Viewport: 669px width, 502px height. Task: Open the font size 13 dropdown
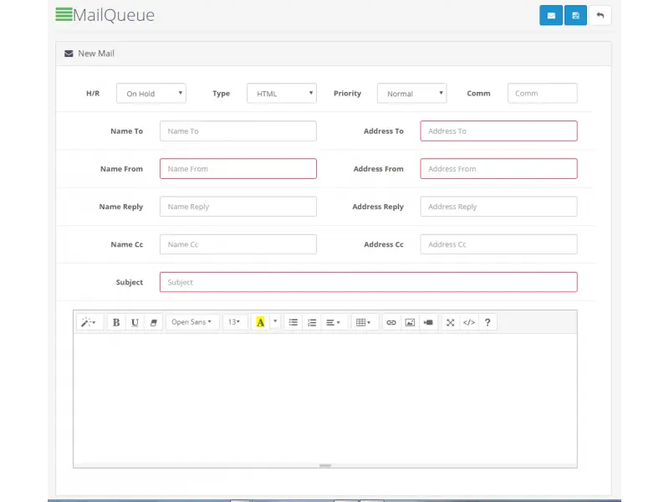(234, 322)
